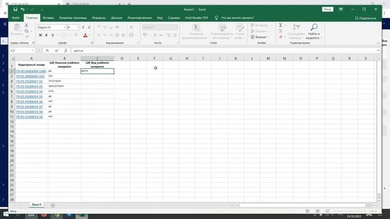Collapse the ribbon with the chevron

378,43
